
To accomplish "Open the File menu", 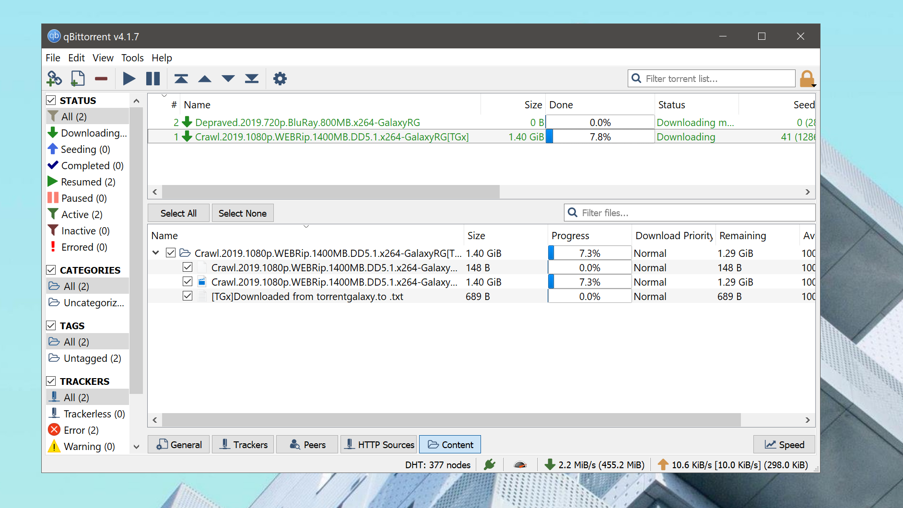I will pos(53,58).
